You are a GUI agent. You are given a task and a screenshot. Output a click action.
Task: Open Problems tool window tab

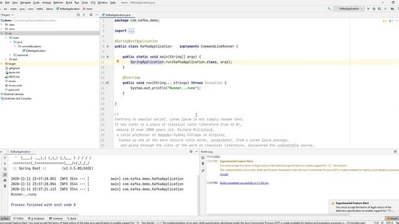pos(36,218)
